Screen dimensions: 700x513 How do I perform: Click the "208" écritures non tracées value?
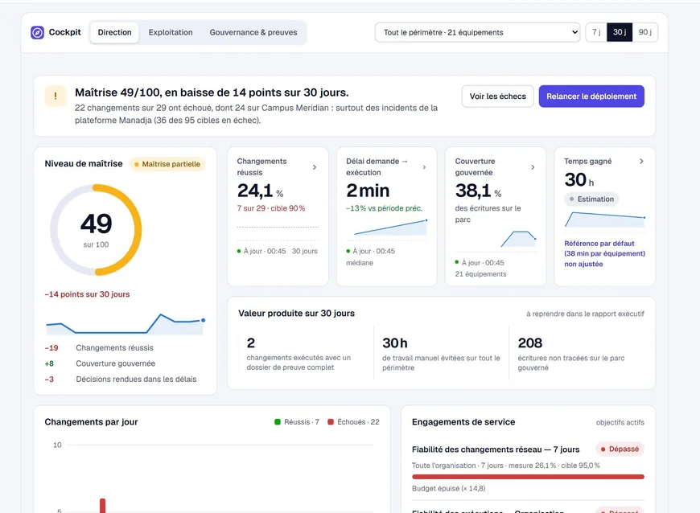(530, 343)
